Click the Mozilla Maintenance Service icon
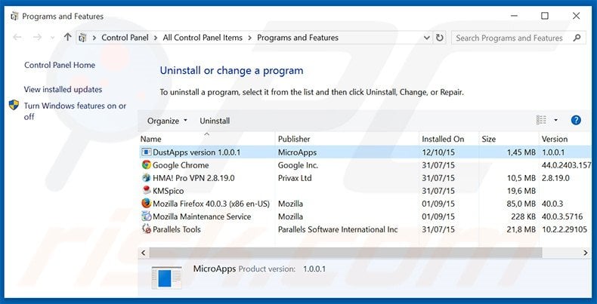Screen dimensions: 597x304 click(x=146, y=216)
